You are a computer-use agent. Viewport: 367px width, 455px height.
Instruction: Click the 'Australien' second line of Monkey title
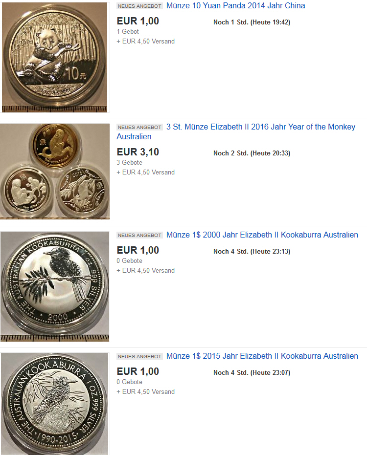(134, 137)
